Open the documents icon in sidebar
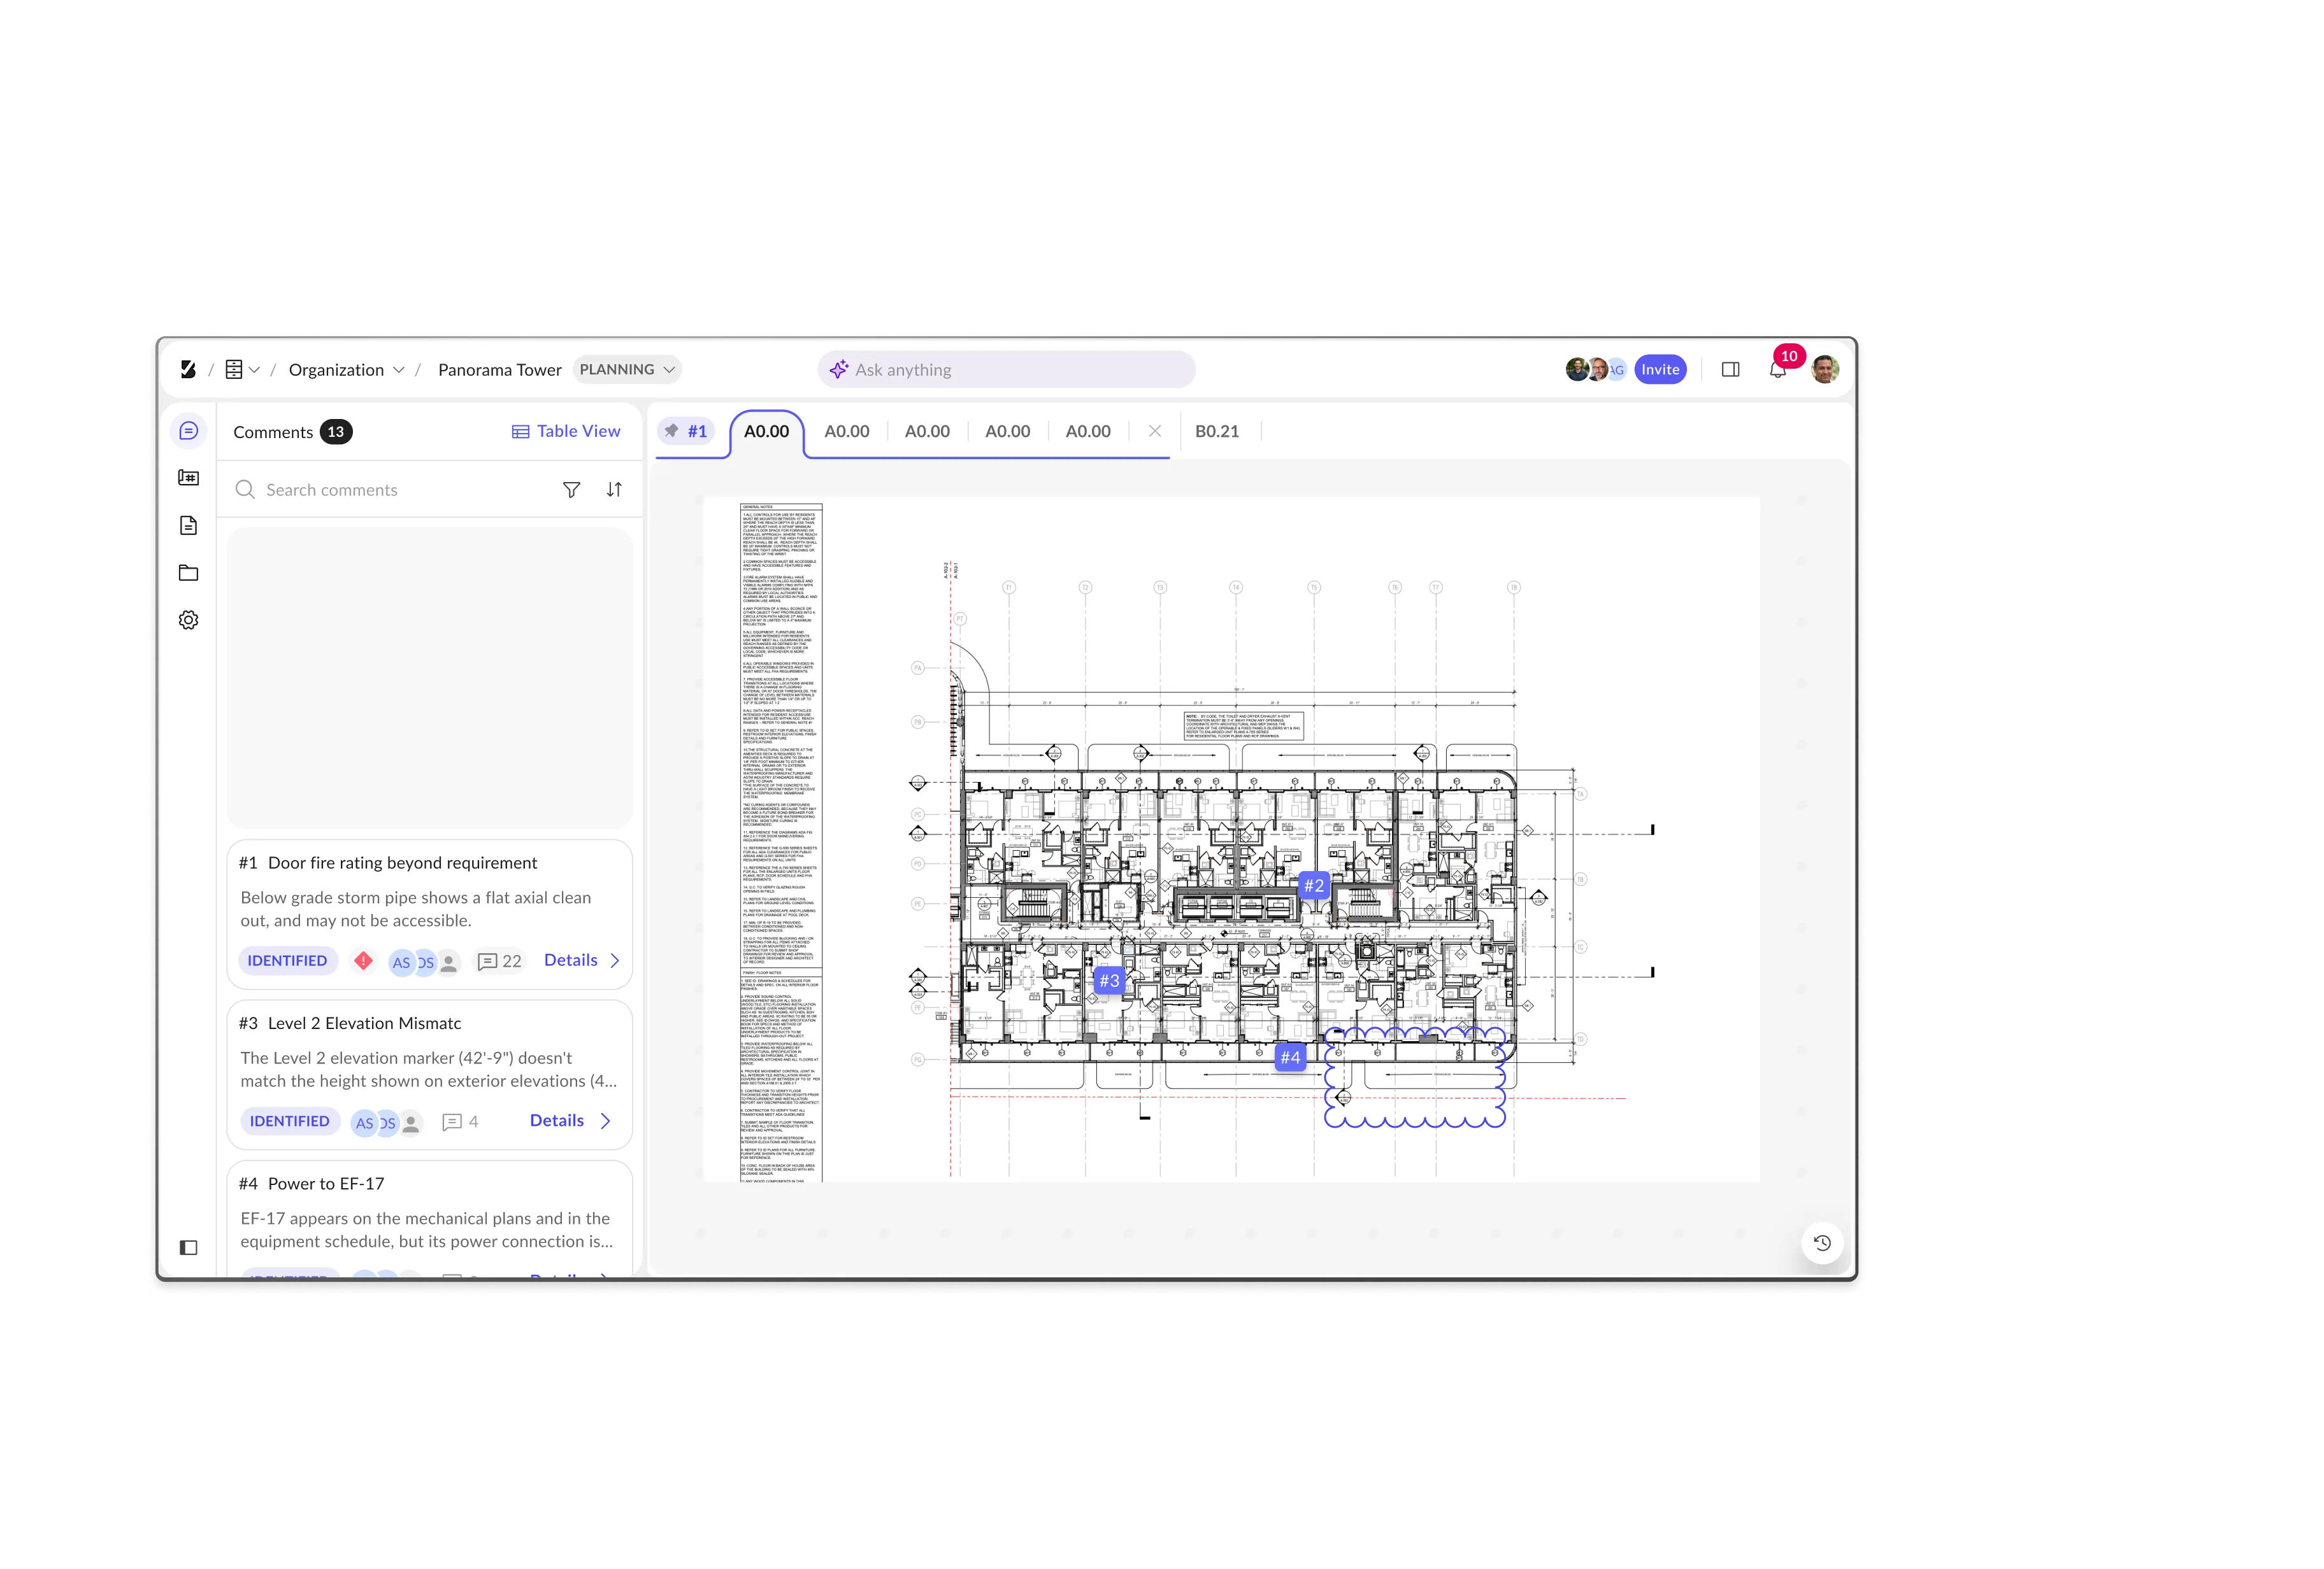The height and width of the screenshot is (1569, 2324). click(x=188, y=526)
